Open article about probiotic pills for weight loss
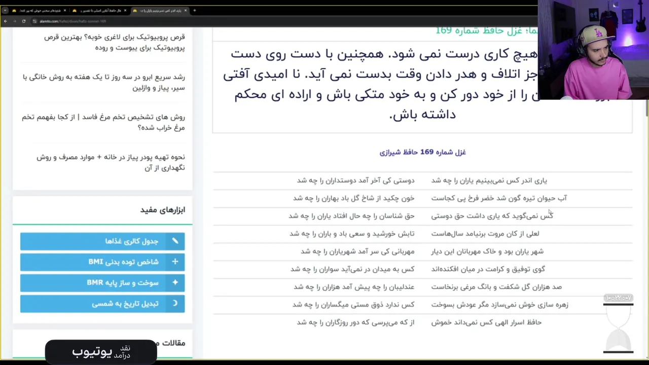The width and height of the screenshot is (649, 365). tap(114, 42)
